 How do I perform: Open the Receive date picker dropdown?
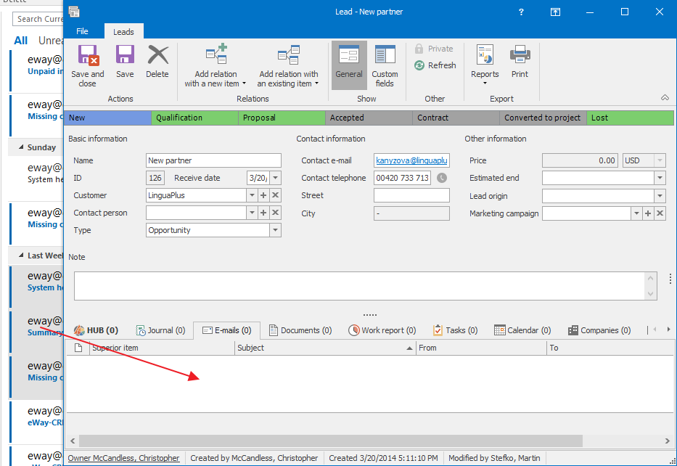tap(276, 178)
